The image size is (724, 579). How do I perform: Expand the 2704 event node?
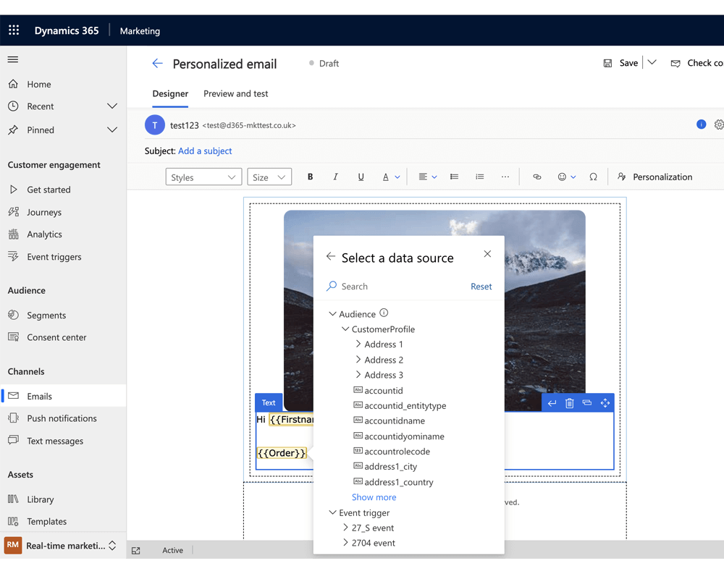[345, 543]
